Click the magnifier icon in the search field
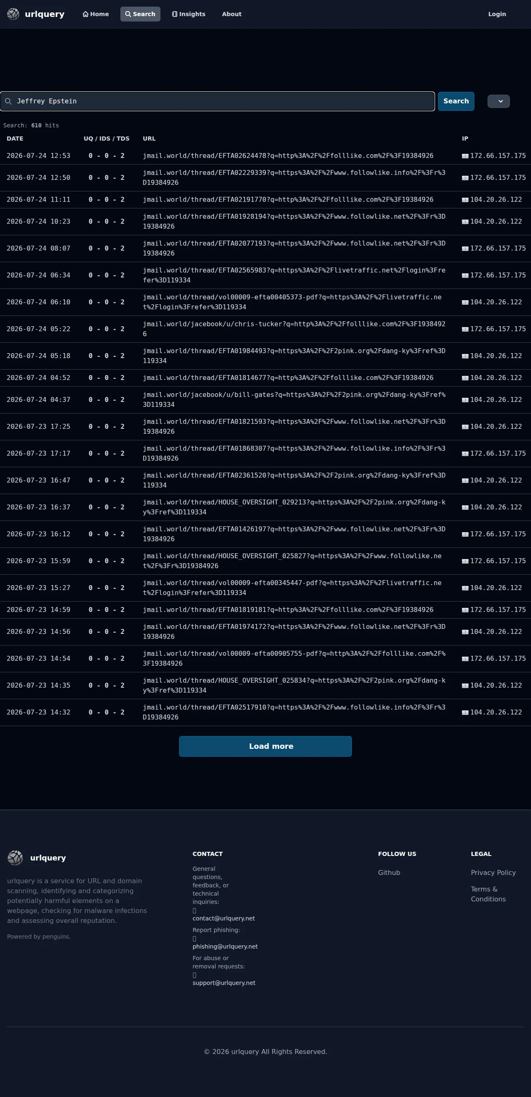The image size is (531, 1097). (x=8, y=101)
